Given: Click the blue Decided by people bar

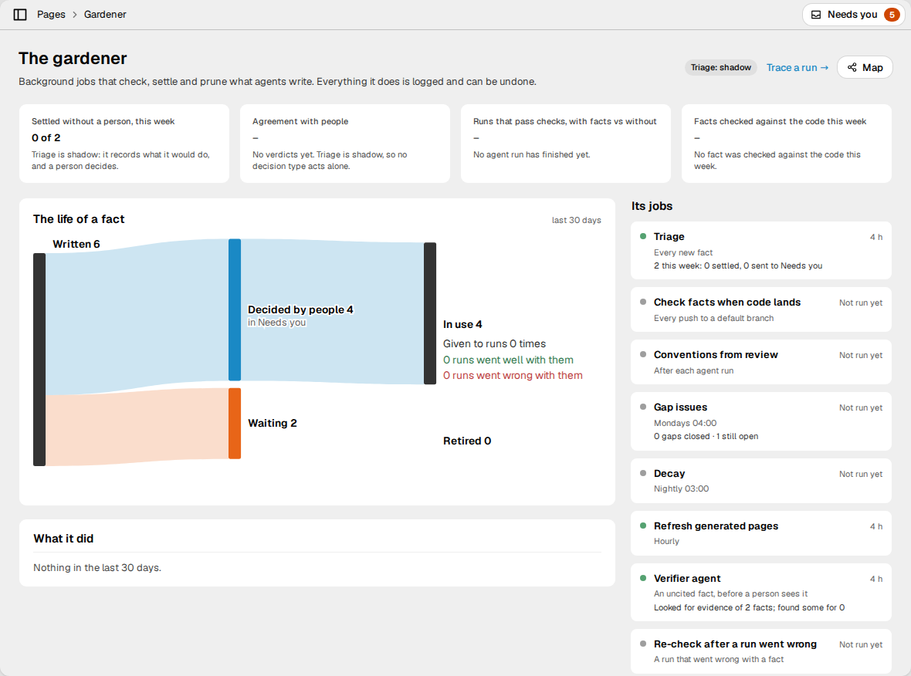Looking at the screenshot, I should (235, 309).
